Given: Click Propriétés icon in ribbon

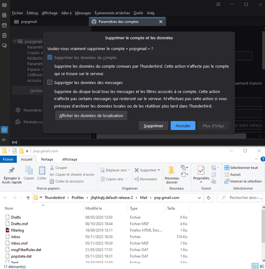Looking at the screenshot, I should 201,171.
